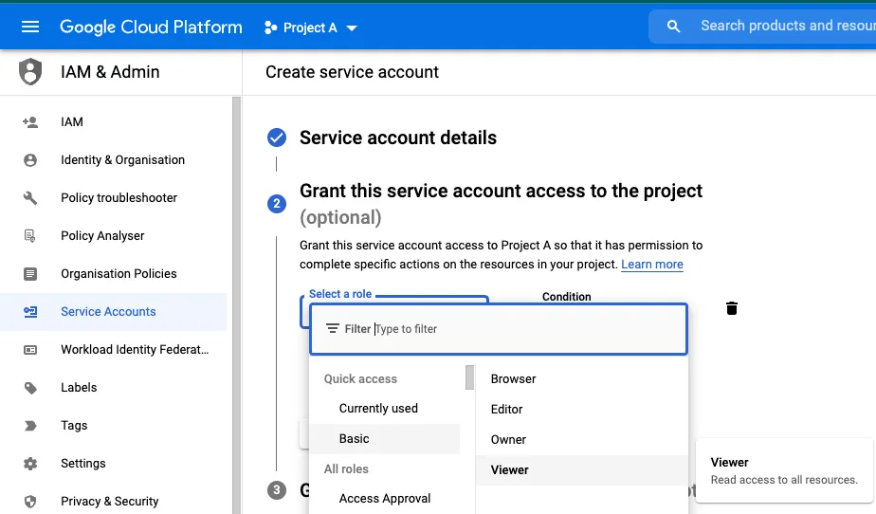Click the Policy Analyser document icon

coord(30,236)
